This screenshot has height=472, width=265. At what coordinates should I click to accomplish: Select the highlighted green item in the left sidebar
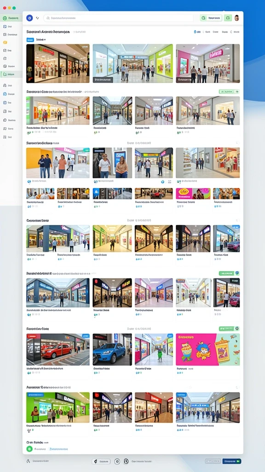[11, 74]
